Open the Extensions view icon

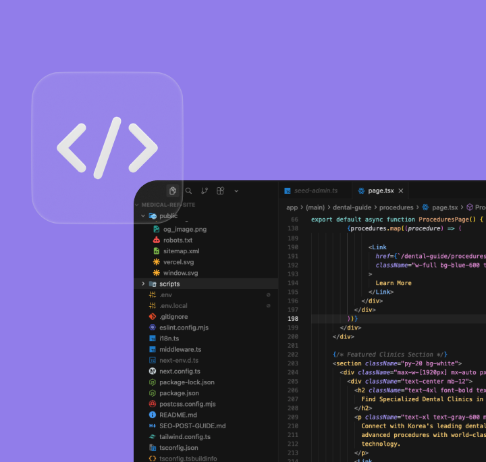click(220, 191)
